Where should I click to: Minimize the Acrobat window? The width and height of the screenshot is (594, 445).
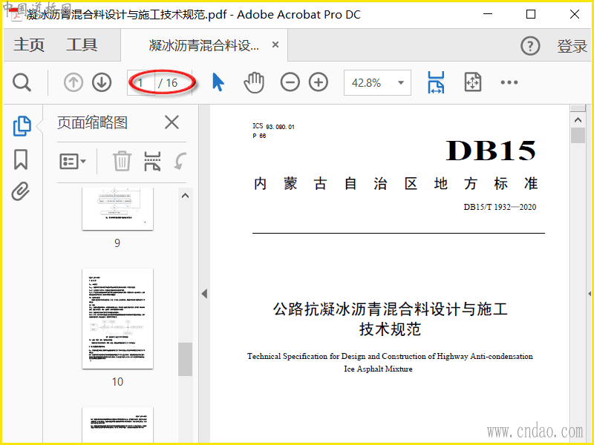488,14
